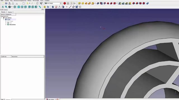The width and height of the screenshot is (179, 100).
Task: Click the Refresh recompute icon
Action: 37,3
